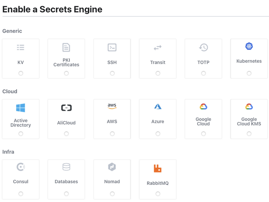This screenshot has width=269, height=202.
Task: Click the RabbitMQ orange logo icon
Action: (158, 168)
